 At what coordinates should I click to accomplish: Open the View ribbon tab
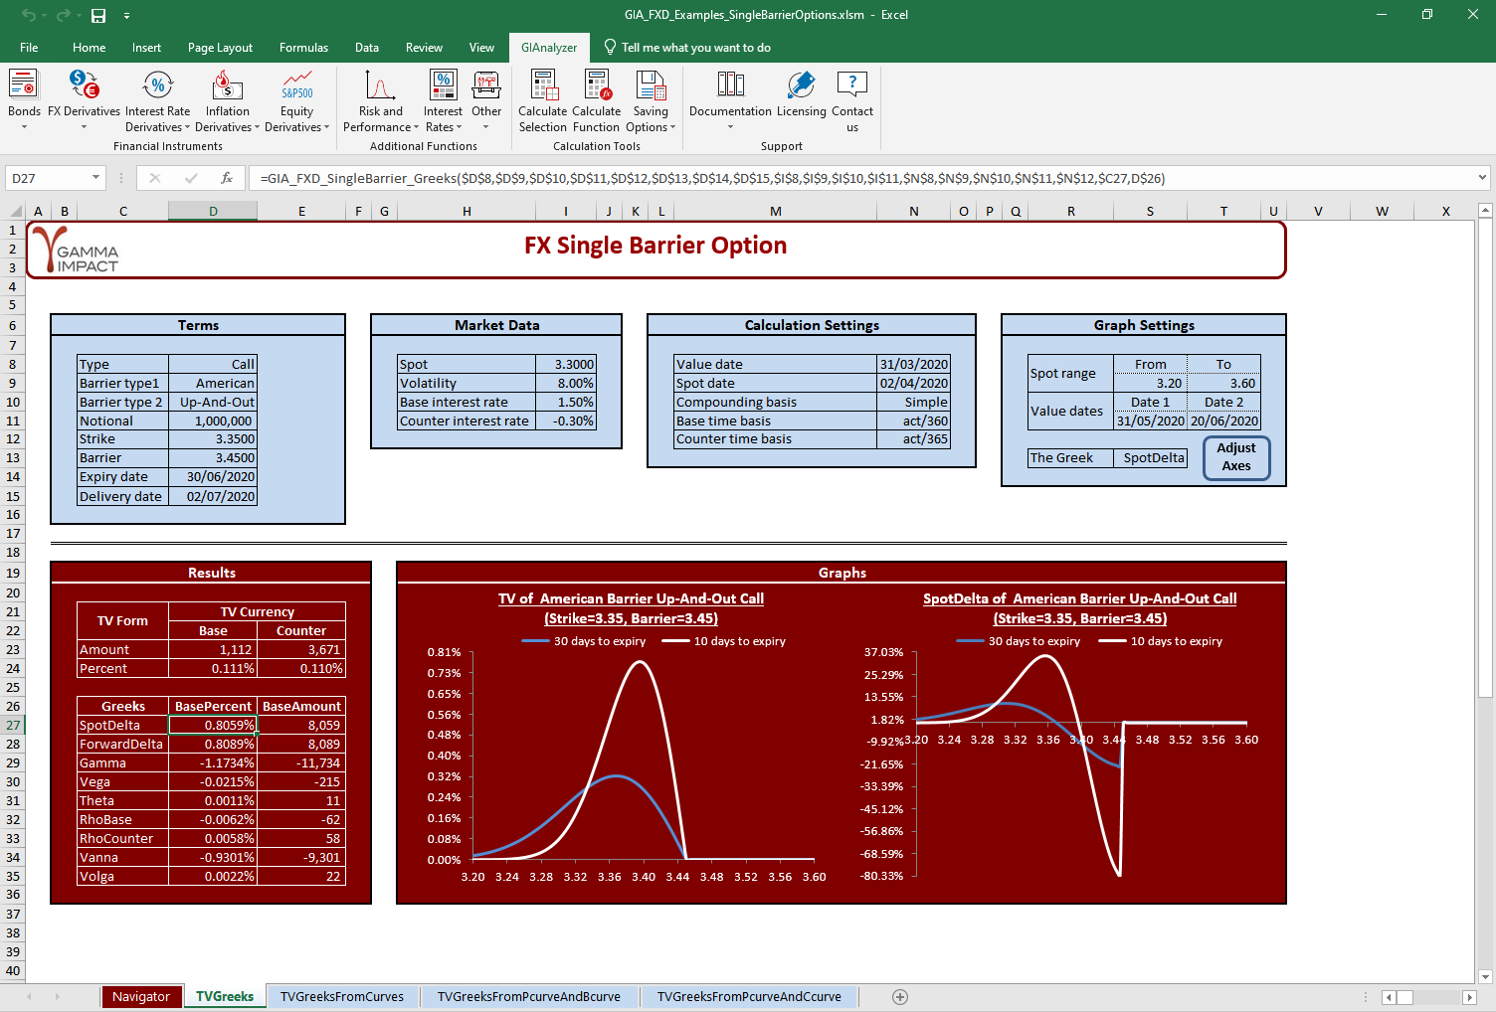481,47
